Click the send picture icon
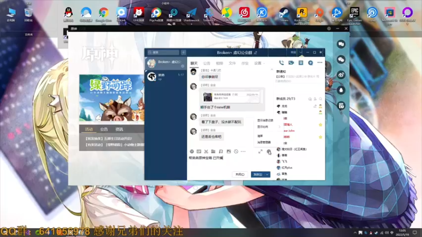Image resolution: width=422 pixels, height=237 pixels. coord(229,152)
